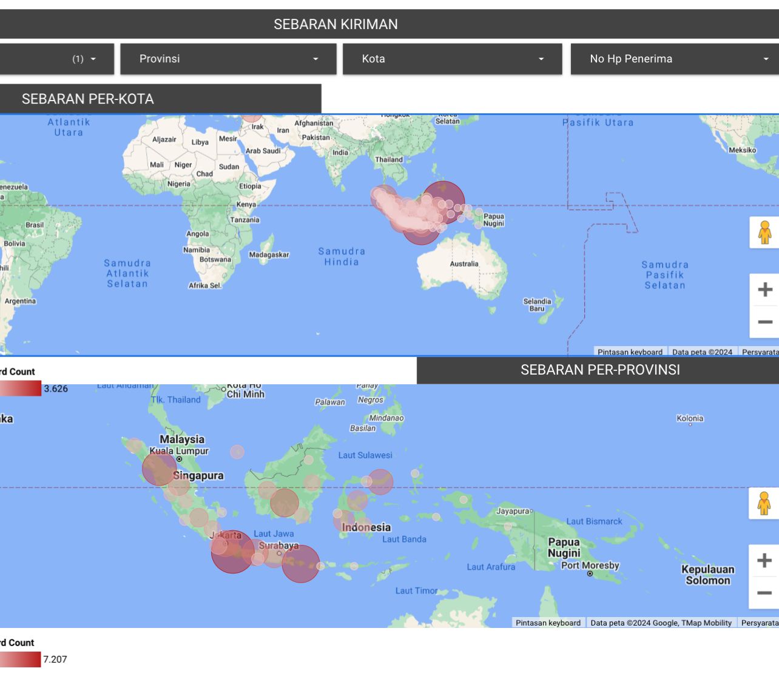Click the bubble near Kuala Lumpur on Sumatra
This screenshot has height=691, width=779.
[159, 469]
